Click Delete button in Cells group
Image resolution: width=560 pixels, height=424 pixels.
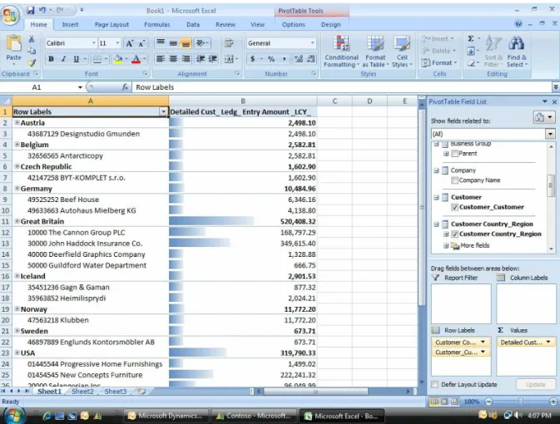439,51
